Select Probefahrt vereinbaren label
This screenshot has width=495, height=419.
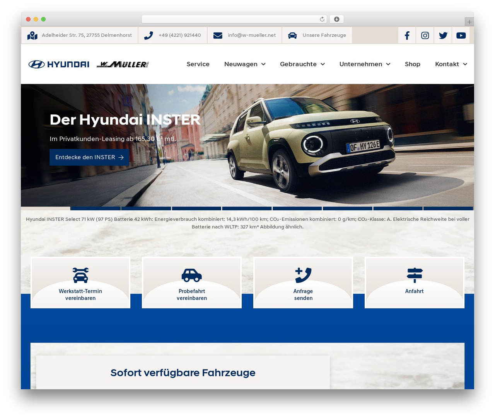192,295
